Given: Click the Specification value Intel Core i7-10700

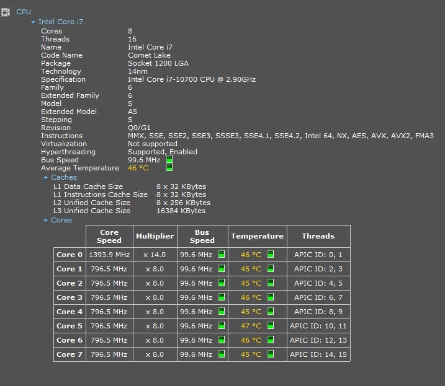Looking at the screenshot, I should click(192, 79).
